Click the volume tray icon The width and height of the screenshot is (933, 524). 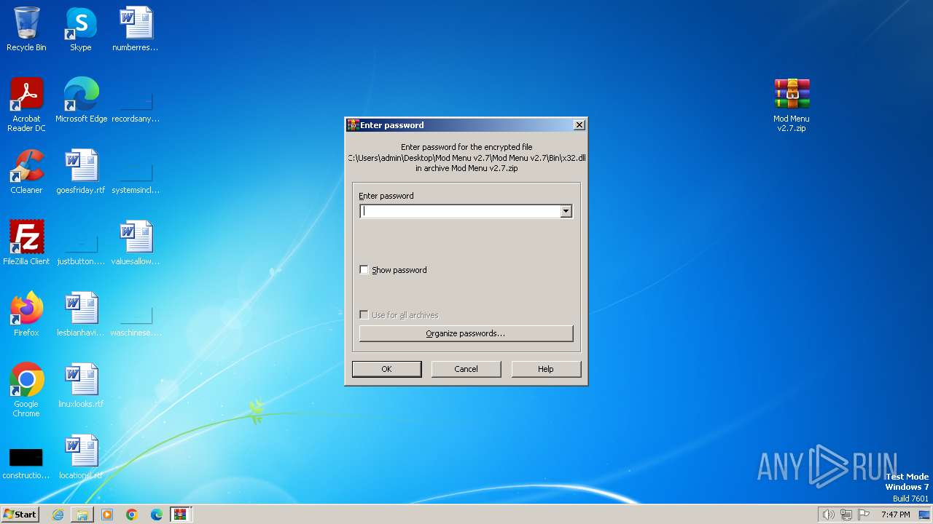[x=828, y=515]
